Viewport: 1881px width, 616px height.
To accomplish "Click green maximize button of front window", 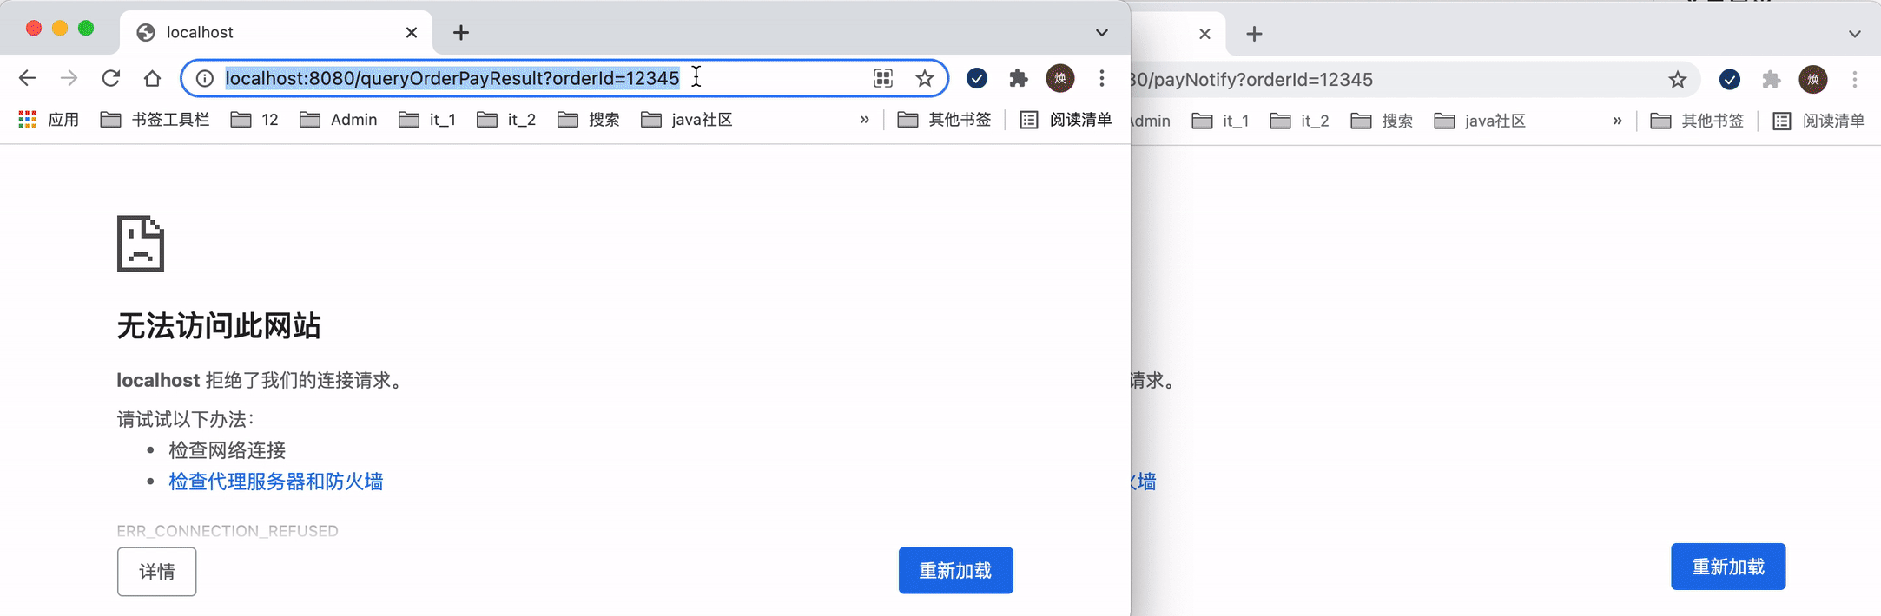I will (86, 28).
